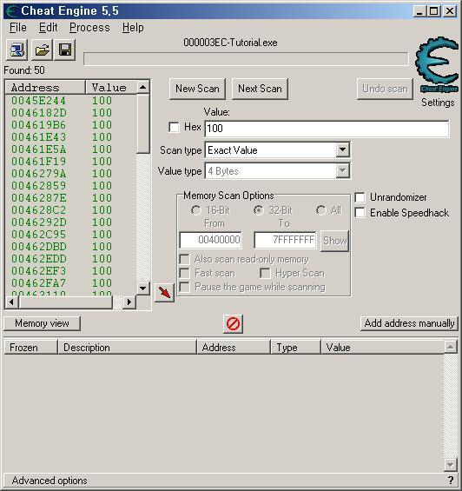Toggle the Hex checkbox
This screenshot has height=491, width=462.
pos(174,127)
